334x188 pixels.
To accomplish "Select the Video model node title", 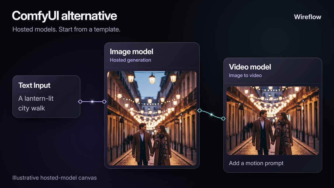I will click(250, 67).
